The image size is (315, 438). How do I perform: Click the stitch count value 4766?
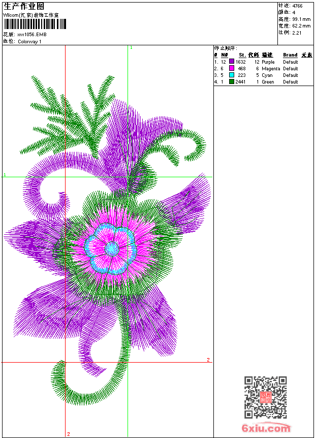tap(297, 6)
